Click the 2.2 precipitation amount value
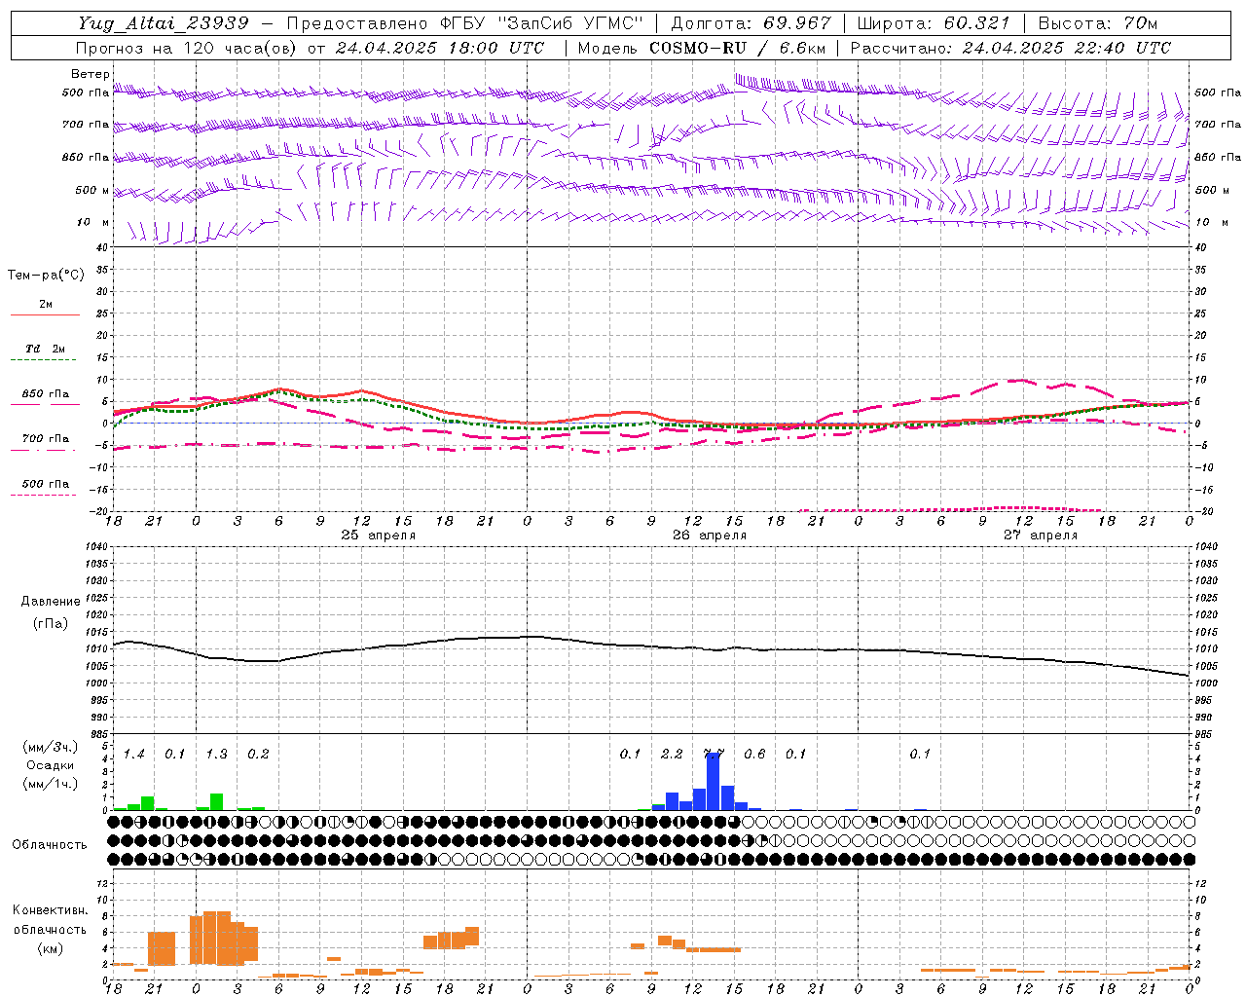The height and width of the screenshot is (997, 1246). [672, 754]
